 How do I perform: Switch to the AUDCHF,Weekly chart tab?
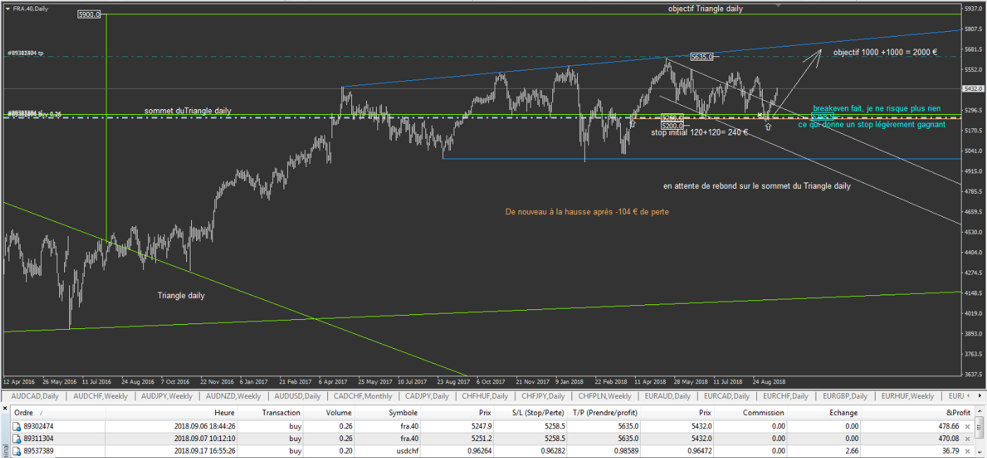(x=100, y=396)
